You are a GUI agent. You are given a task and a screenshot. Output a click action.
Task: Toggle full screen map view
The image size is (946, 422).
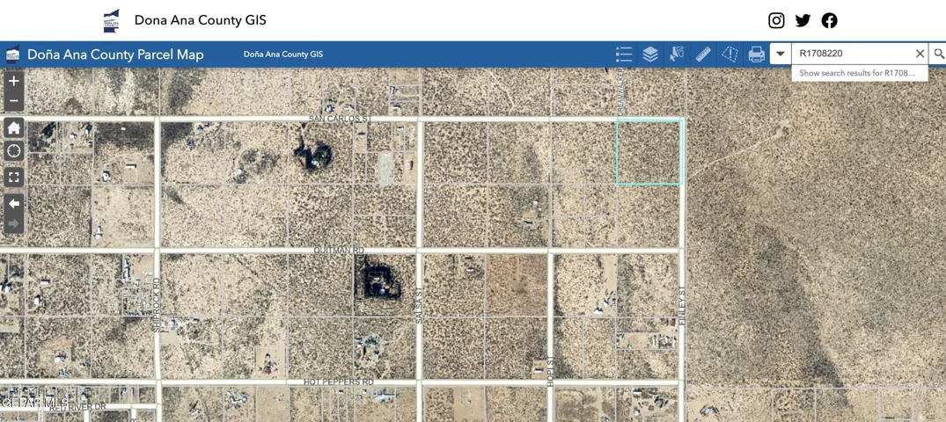(14, 177)
